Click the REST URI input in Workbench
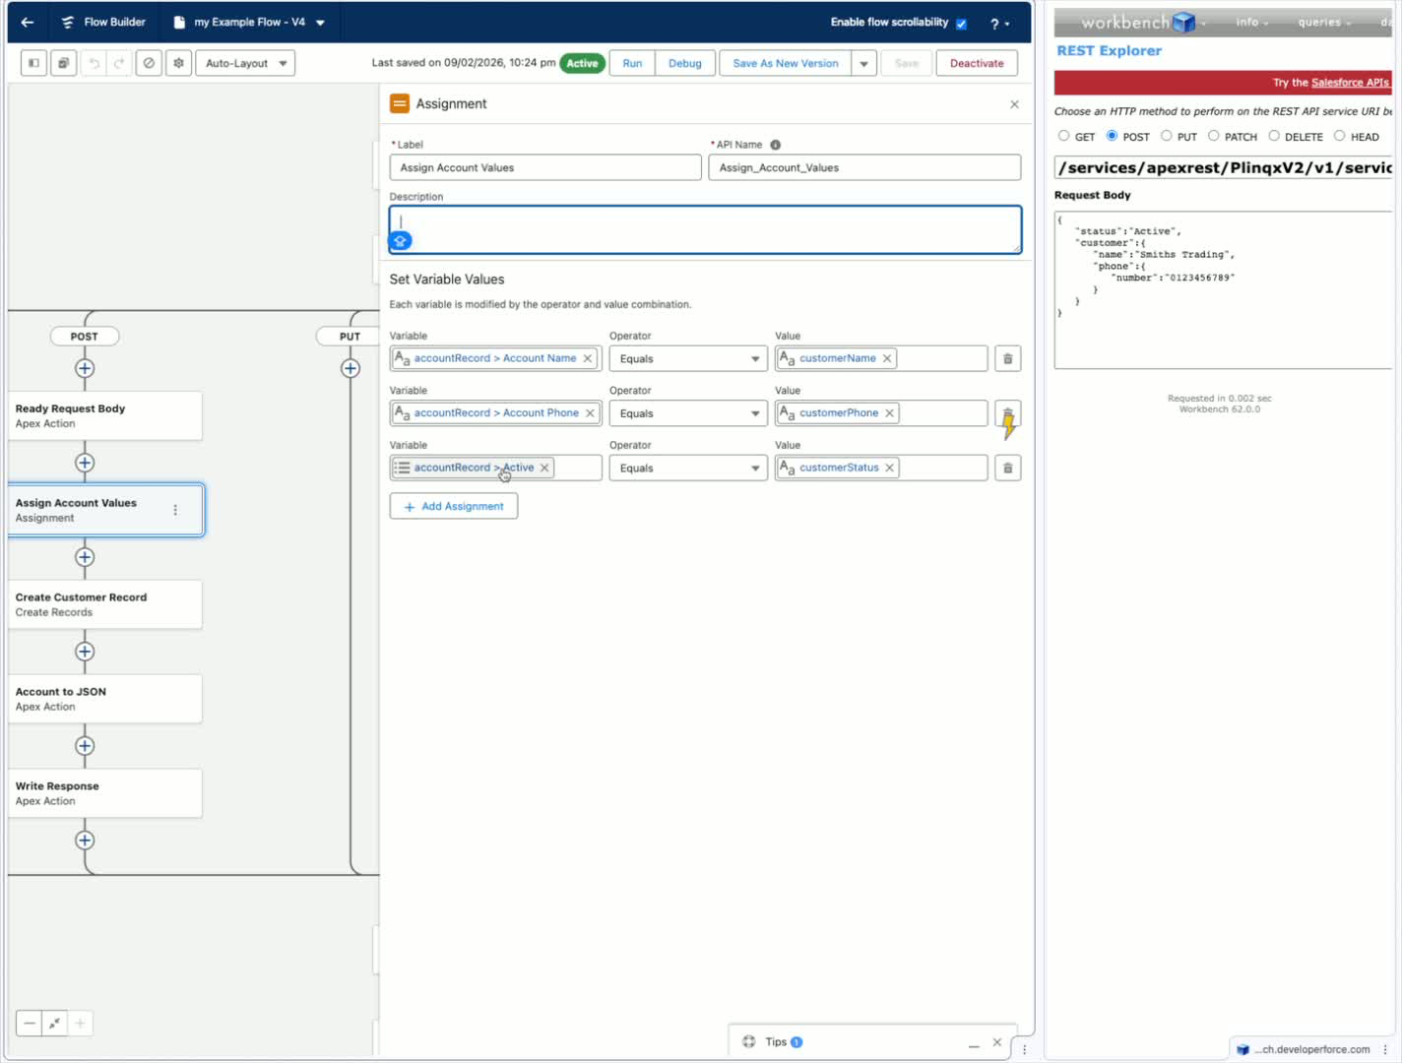Viewport: 1402px width, 1063px height. point(1223,167)
